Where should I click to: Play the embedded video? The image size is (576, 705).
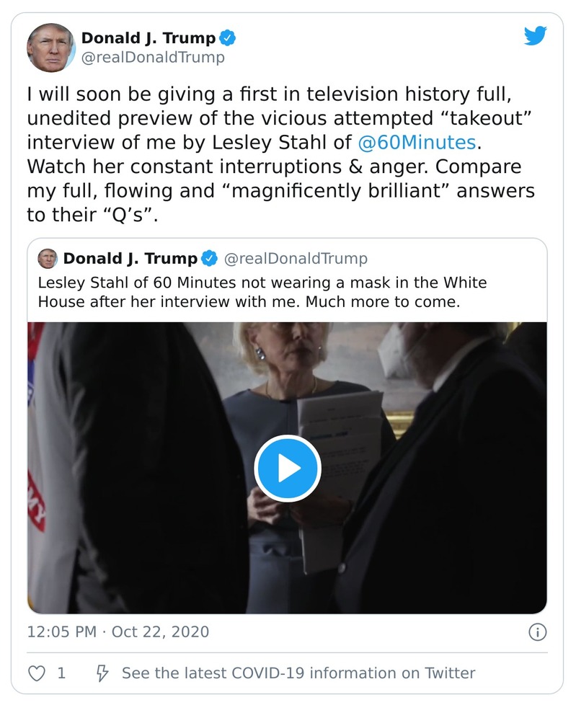click(288, 468)
